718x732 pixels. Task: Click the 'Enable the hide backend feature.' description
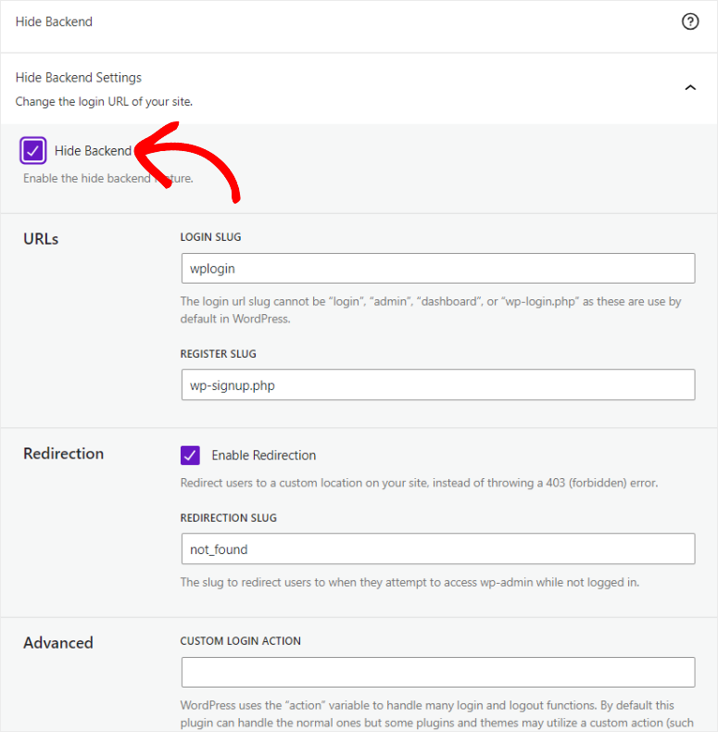(x=108, y=178)
